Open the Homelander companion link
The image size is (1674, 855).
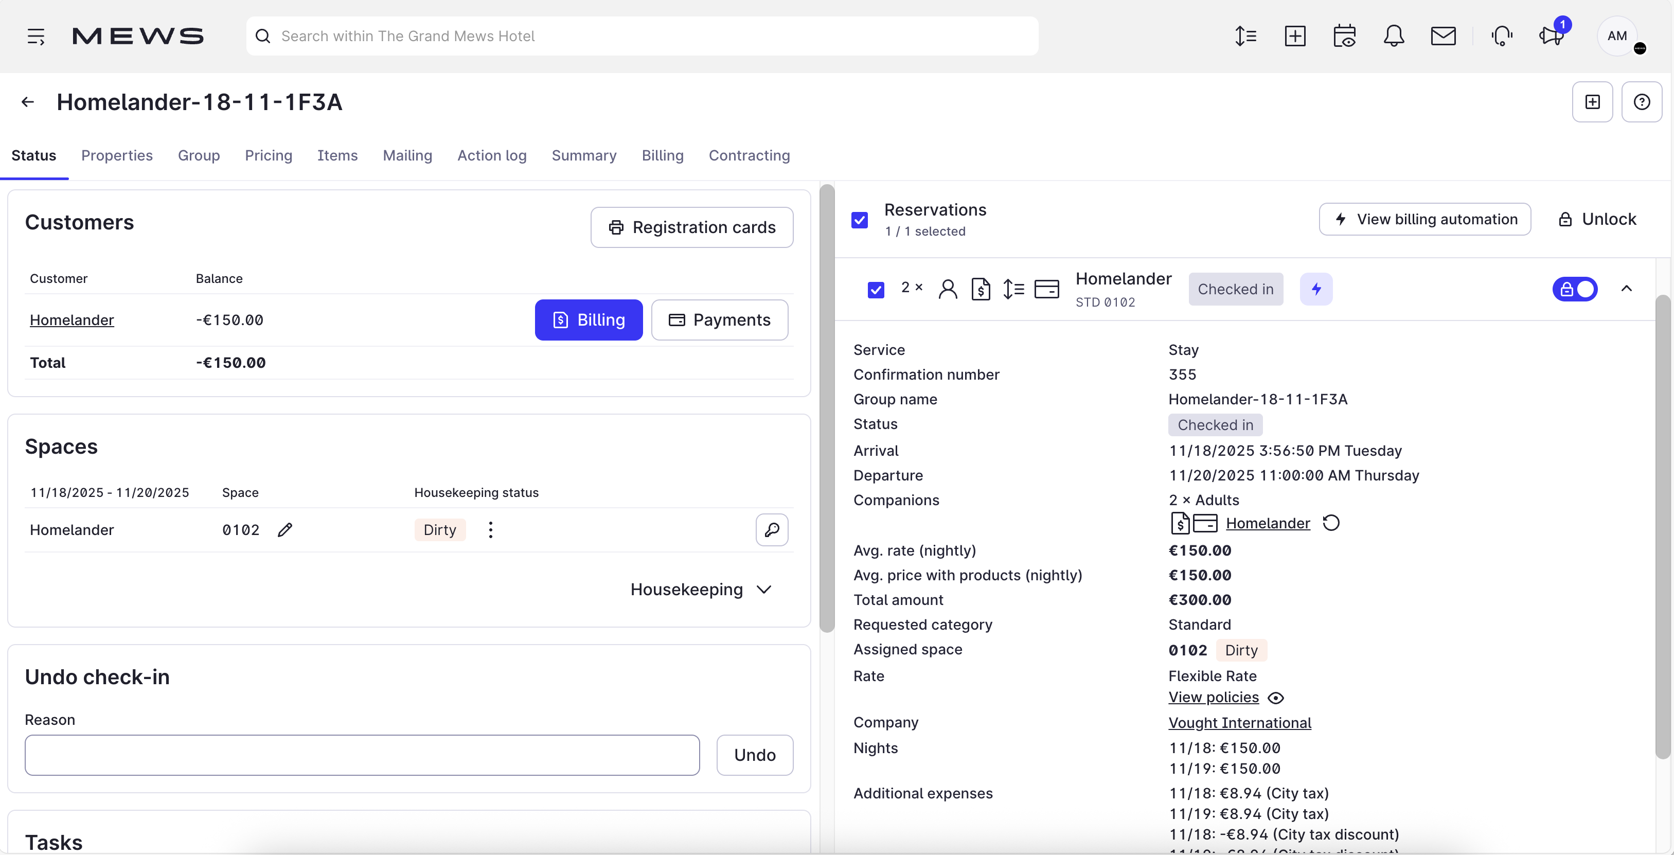pyautogui.click(x=1267, y=523)
